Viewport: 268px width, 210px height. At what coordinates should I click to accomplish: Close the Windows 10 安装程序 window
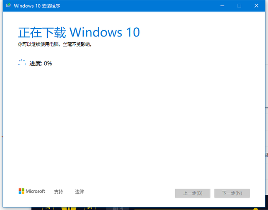[256, 6]
